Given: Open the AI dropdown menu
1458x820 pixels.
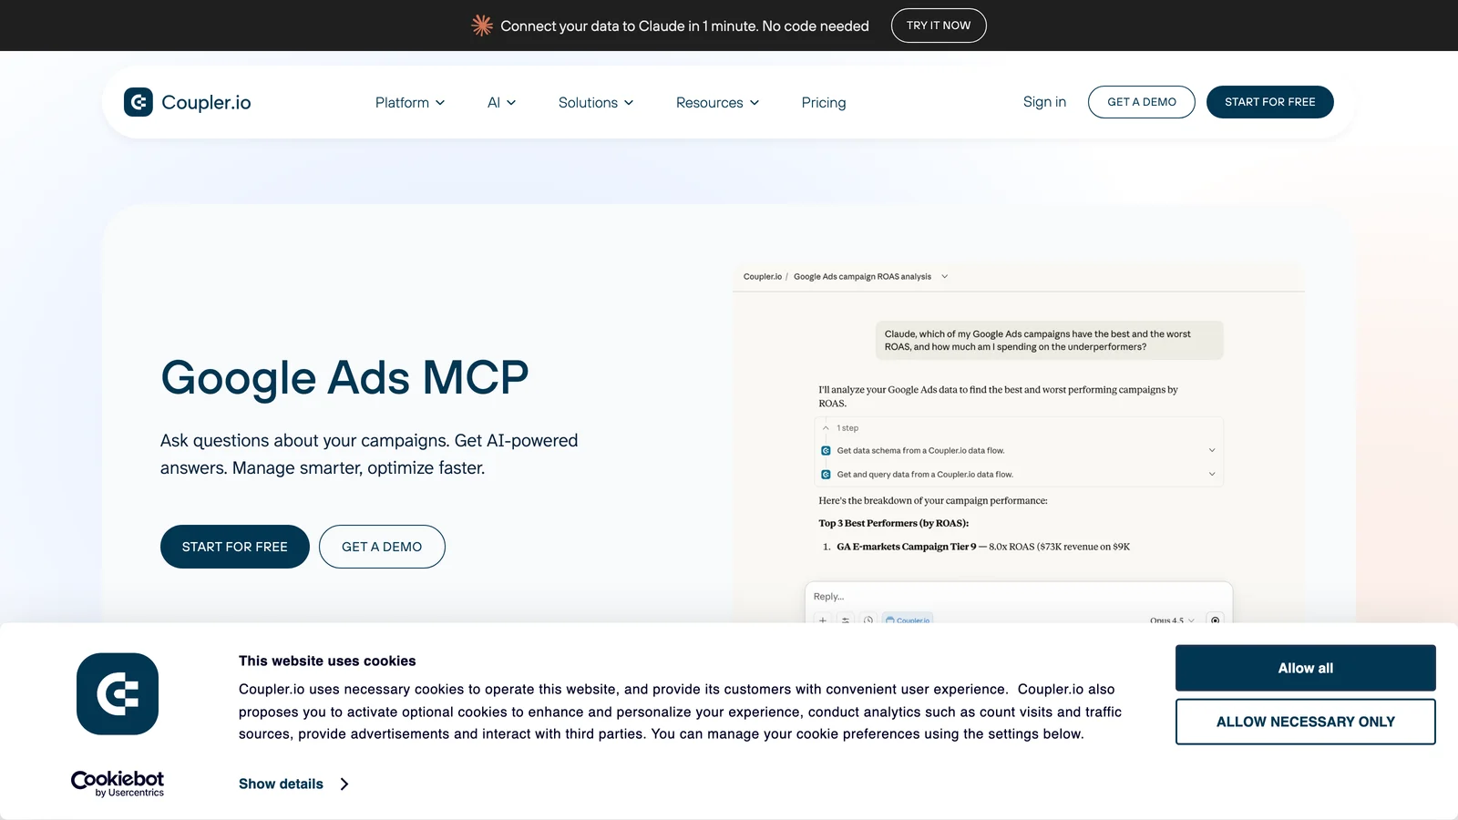Looking at the screenshot, I should 502,103.
